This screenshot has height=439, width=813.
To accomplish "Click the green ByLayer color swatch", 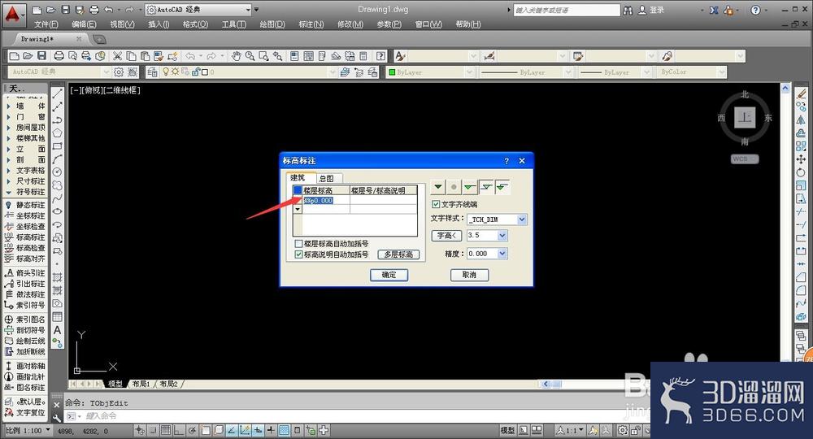I will coord(393,72).
